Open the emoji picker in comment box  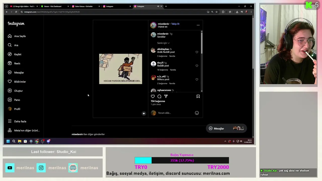click(197, 113)
